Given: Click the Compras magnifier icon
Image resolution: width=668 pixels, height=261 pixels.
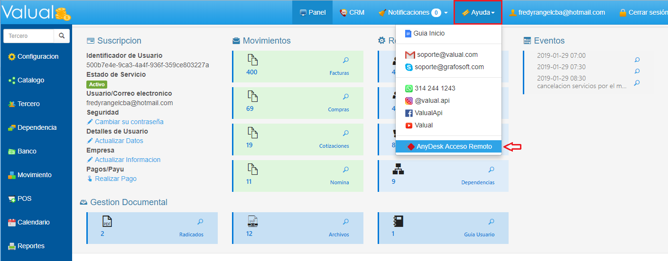Looking at the screenshot, I should pos(346,97).
